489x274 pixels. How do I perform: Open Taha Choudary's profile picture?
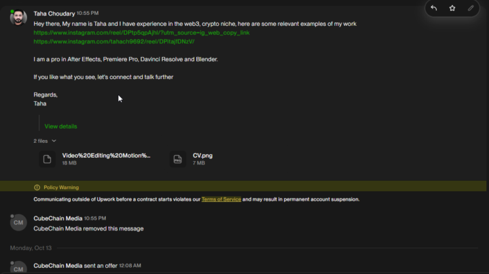[18, 18]
